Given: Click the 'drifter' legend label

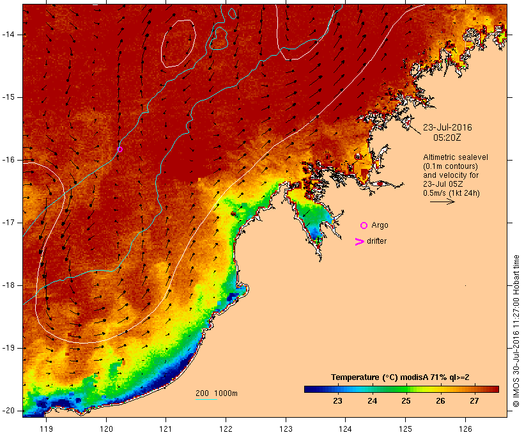Looking at the screenshot, I should click(x=376, y=241).
